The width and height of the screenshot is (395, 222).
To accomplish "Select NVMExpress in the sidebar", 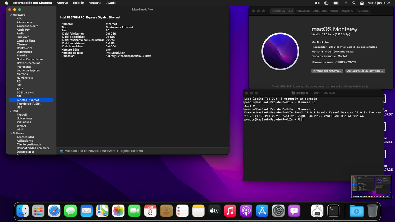I will (25, 78).
